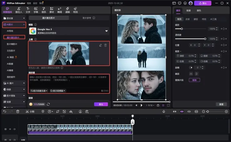Toggle the 旋轉 rotation keyframe diamond

224,68
